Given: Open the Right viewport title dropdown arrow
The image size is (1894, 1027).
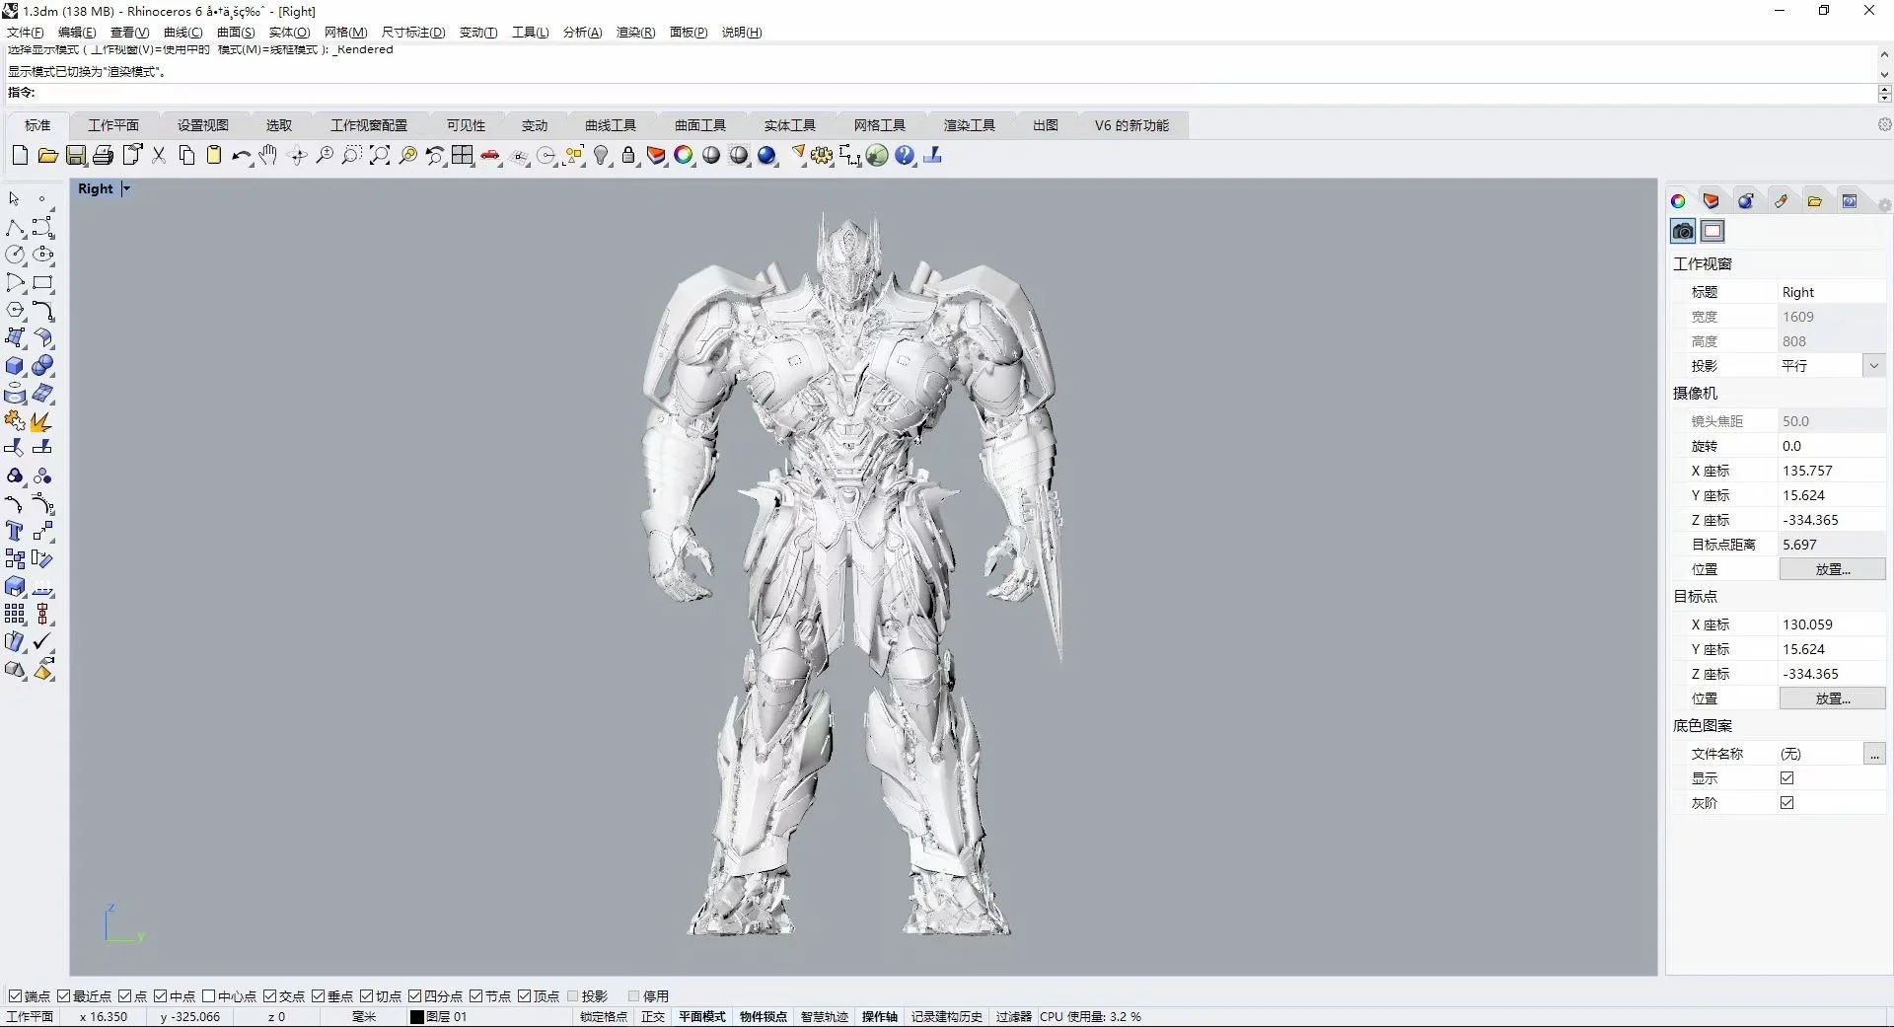Looking at the screenshot, I should [126, 188].
